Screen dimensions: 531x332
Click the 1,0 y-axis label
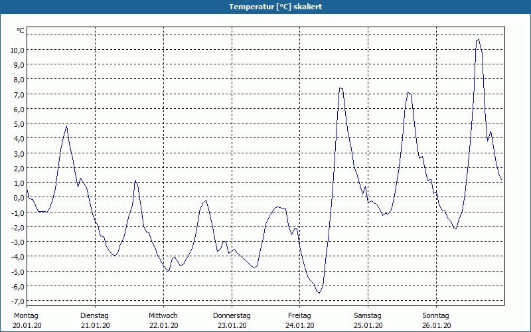(19, 183)
